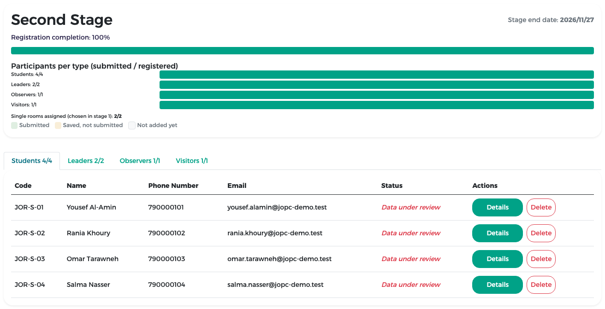Click the Leaders 2/2 progress bar
Image resolution: width=605 pixels, height=309 pixels.
pyautogui.click(x=377, y=85)
